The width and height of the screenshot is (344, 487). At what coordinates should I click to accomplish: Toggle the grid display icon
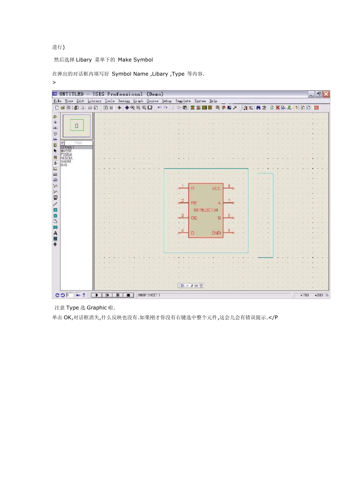(112, 108)
